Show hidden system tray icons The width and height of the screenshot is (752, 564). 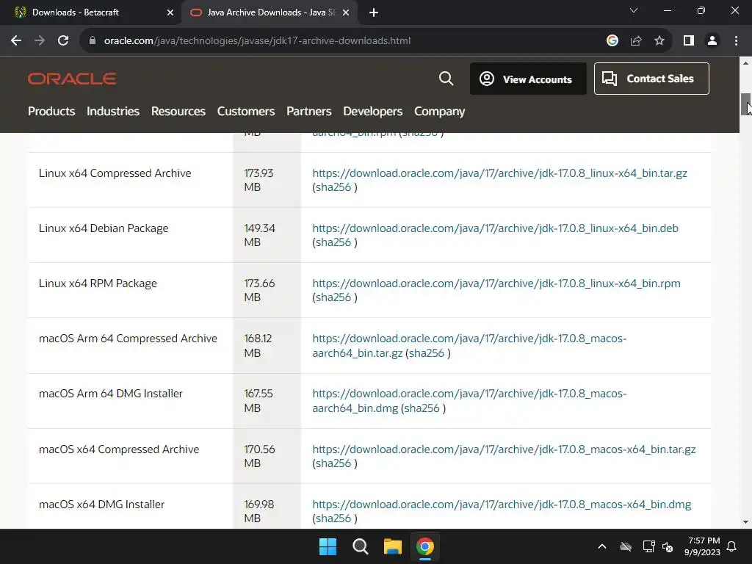602,546
